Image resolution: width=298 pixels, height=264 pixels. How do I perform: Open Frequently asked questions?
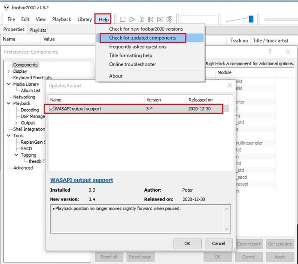tap(138, 47)
